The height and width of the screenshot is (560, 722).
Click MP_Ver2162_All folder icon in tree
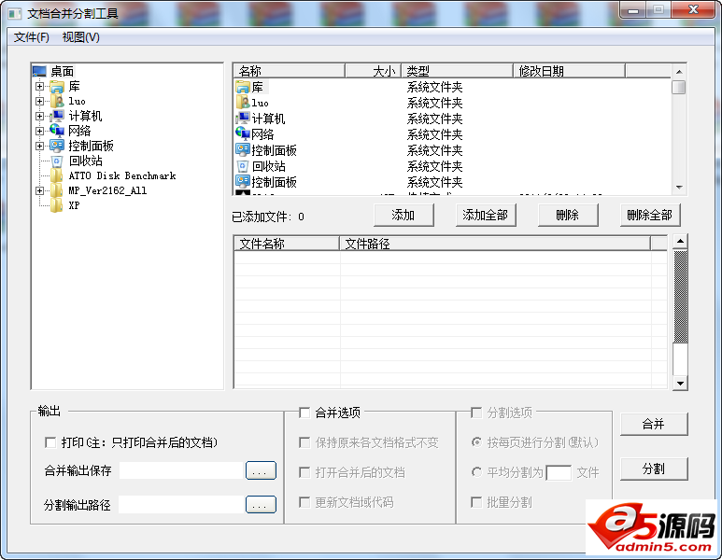click(x=57, y=190)
